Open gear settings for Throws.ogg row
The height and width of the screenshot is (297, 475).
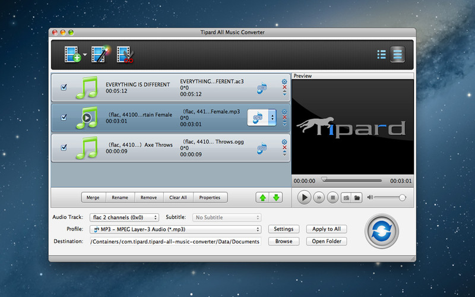pos(284,142)
